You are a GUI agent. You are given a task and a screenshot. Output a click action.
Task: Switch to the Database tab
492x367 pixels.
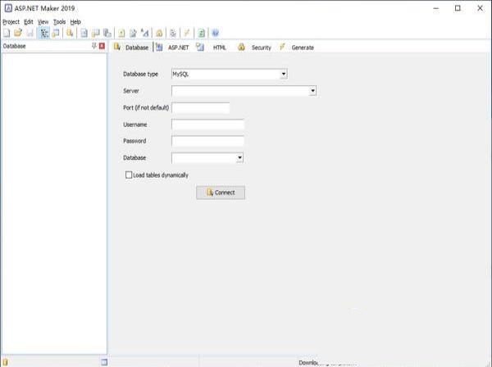click(131, 48)
